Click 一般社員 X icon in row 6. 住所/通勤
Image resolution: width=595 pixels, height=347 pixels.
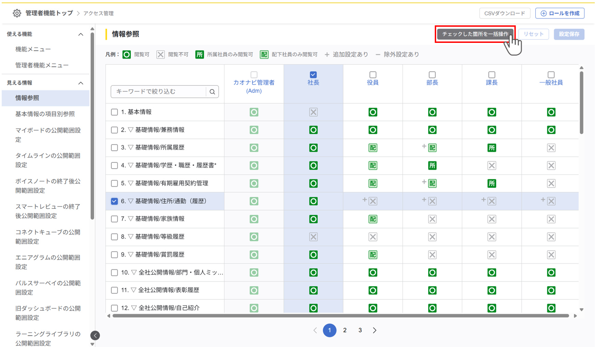[551, 201]
